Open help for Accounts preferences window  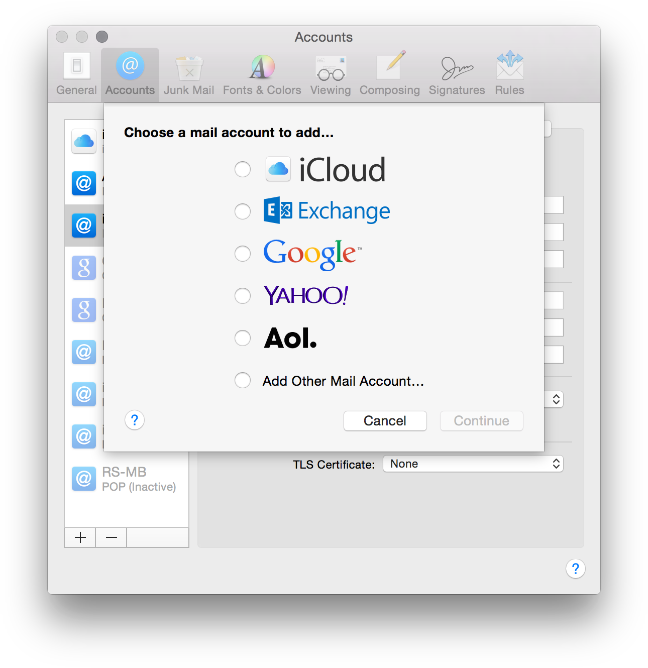tap(576, 569)
